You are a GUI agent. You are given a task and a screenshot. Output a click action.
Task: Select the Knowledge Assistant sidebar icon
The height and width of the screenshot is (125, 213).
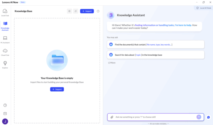pos(5,26)
